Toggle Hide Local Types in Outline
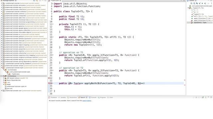213x119 pixels. (x=205, y=3)
